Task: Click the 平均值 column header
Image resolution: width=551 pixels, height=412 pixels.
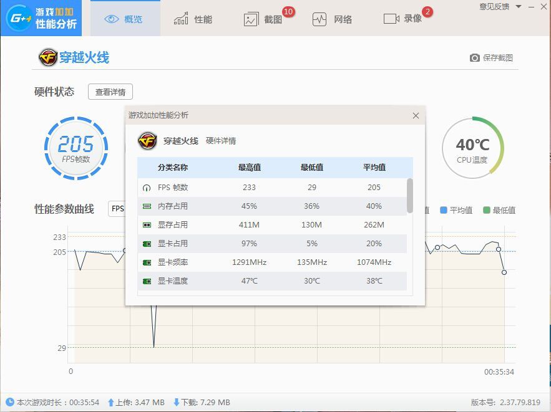Action: pyautogui.click(x=374, y=168)
